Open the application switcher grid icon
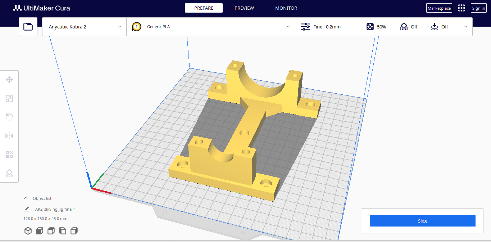 click(x=462, y=8)
